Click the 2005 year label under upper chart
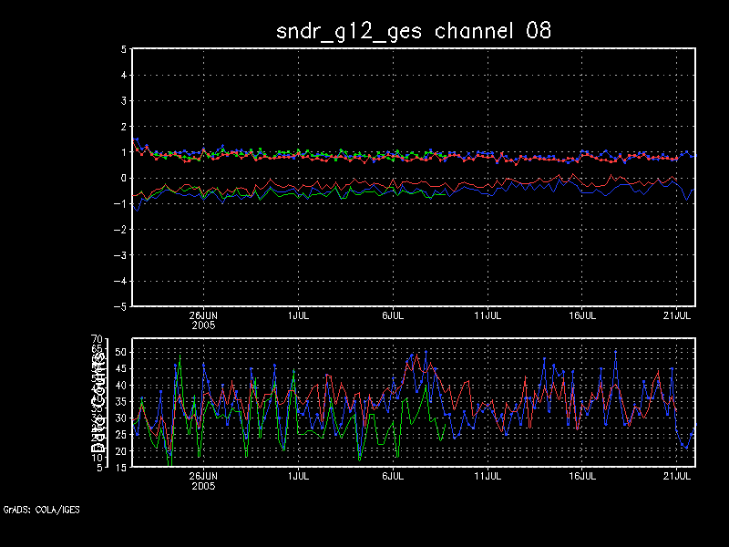This screenshot has width=729, height=547. pos(202,325)
